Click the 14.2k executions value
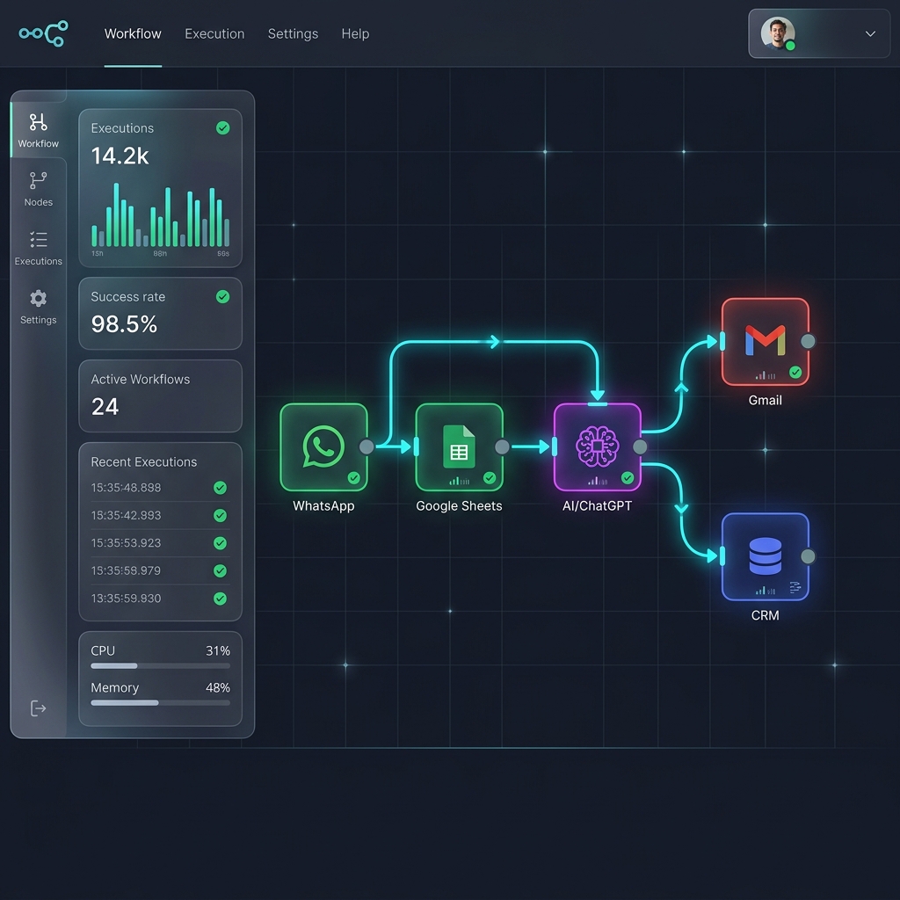Screen dimensions: 900x900 click(x=120, y=156)
